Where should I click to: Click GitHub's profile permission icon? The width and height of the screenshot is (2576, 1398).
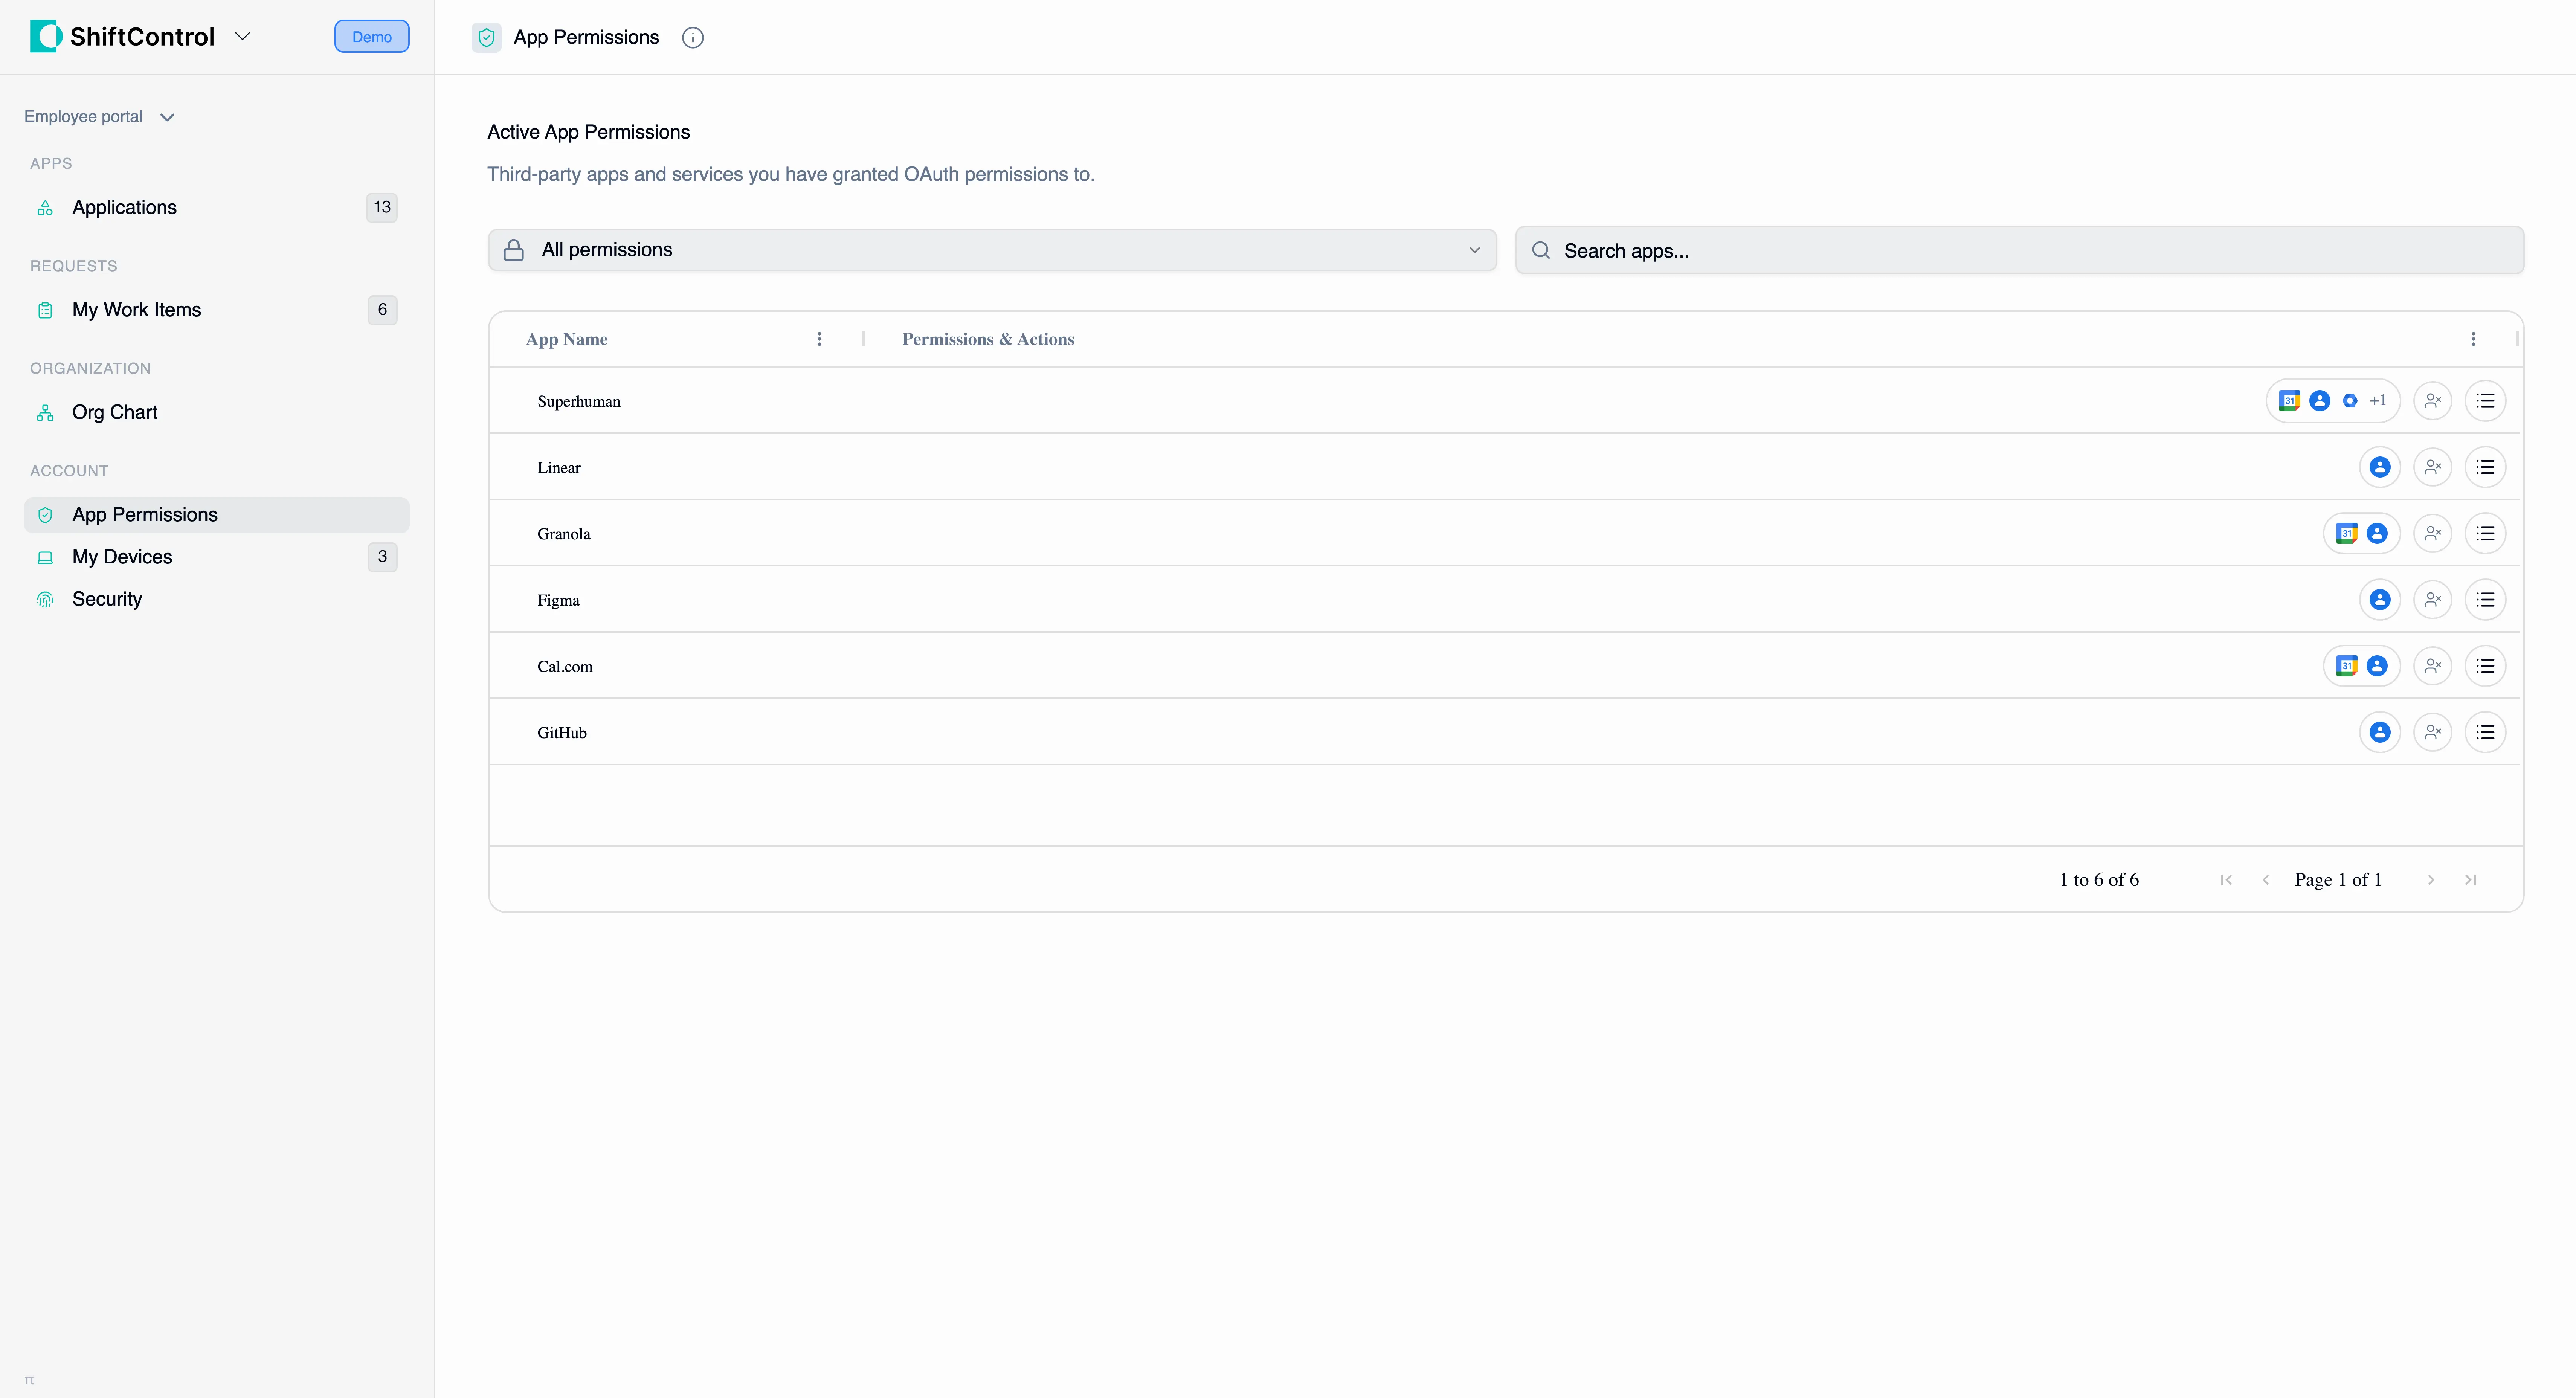coord(2380,732)
